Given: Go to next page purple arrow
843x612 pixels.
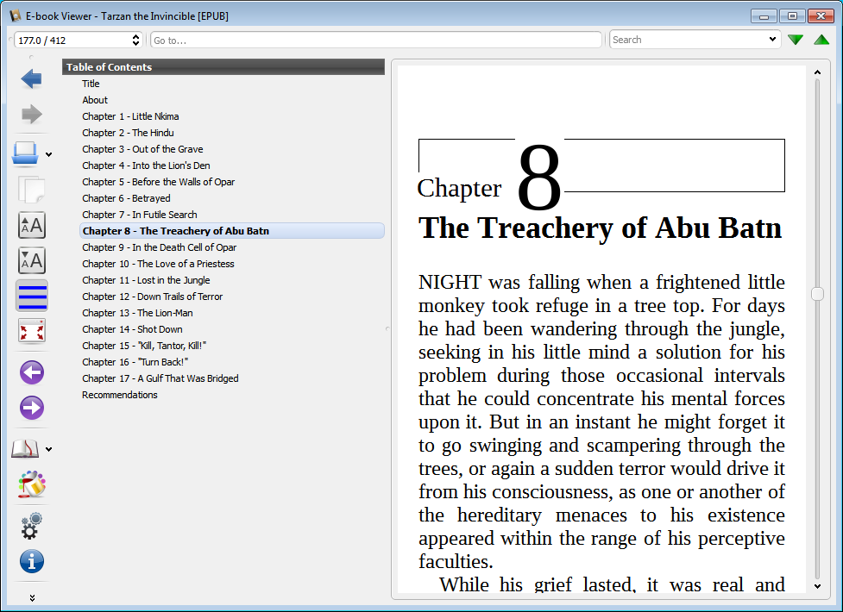Looking at the screenshot, I should pyautogui.click(x=32, y=408).
